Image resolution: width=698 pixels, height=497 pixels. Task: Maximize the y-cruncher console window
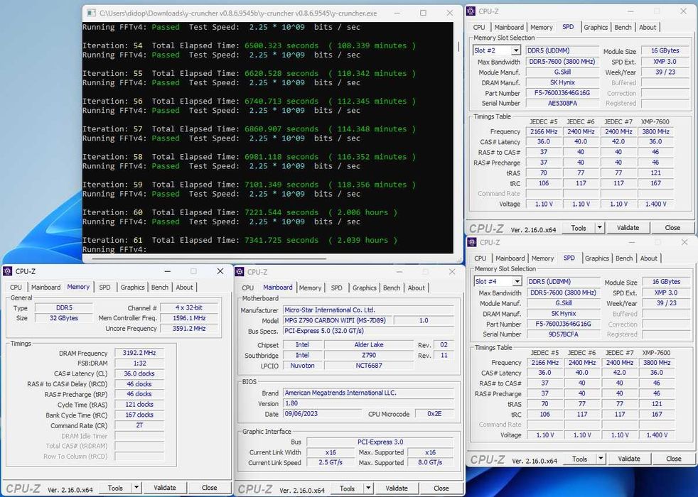click(x=423, y=13)
